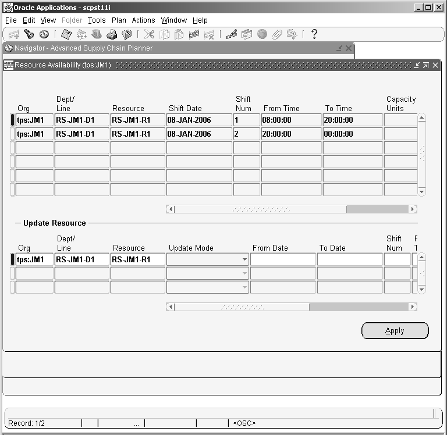Click Update Resource vertical scroll up arrow
The width and height of the screenshot is (447, 435).
[x=422, y=258]
